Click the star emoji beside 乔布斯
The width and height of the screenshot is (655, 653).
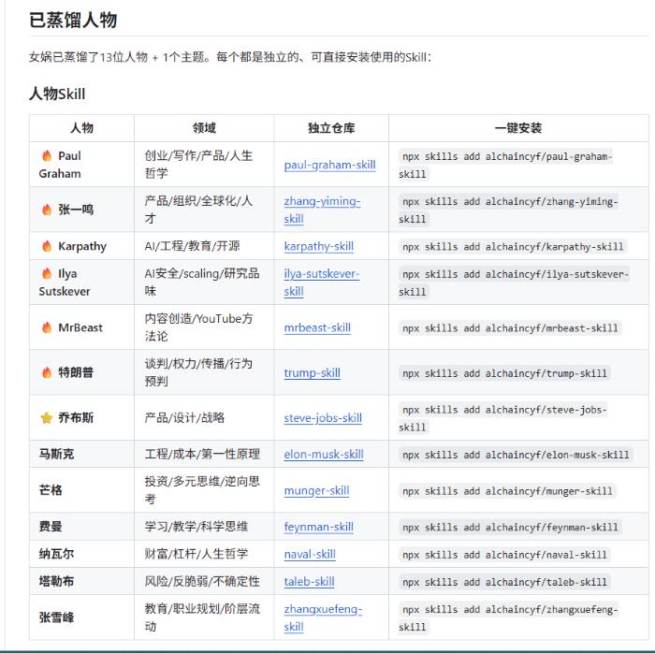47,417
